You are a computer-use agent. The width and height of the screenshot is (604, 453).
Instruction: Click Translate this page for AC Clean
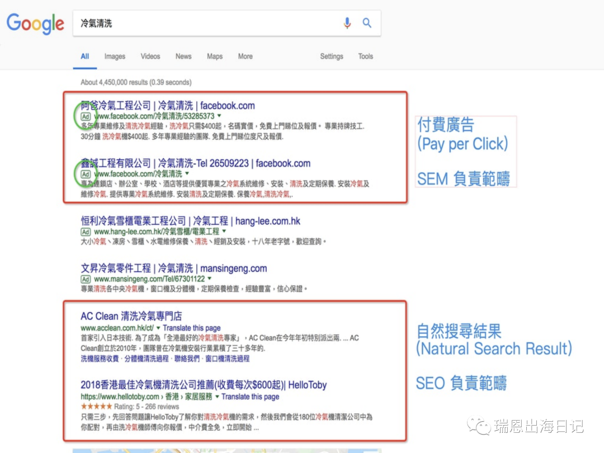(191, 328)
